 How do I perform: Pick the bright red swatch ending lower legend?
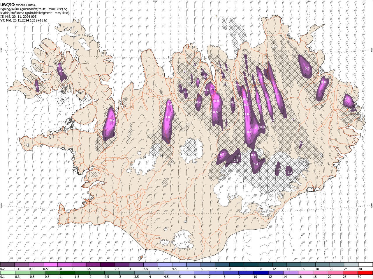365,273
